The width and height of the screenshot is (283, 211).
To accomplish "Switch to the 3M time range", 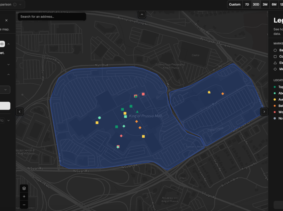I will tap(265, 4).
